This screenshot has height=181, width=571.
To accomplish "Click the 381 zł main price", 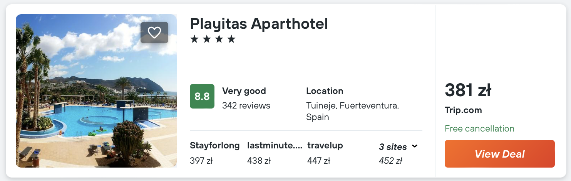I will (468, 91).
